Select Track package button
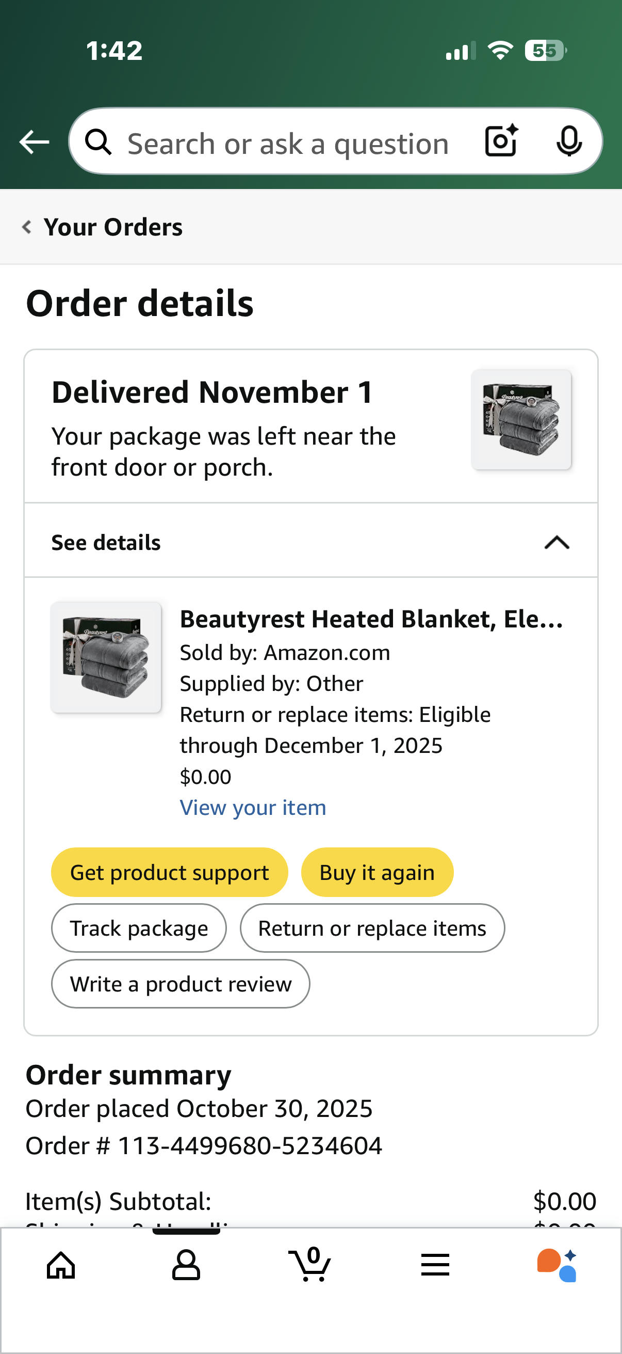This screenshot has width=622, height=1354. click(x=139, y=928)
